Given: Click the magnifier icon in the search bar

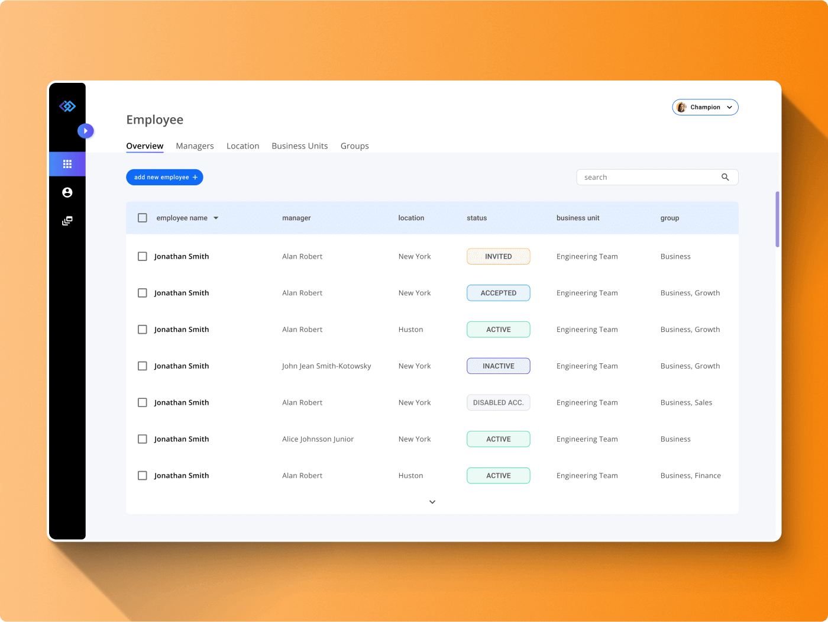Looking at the screenshot, I should pos(725,177).
